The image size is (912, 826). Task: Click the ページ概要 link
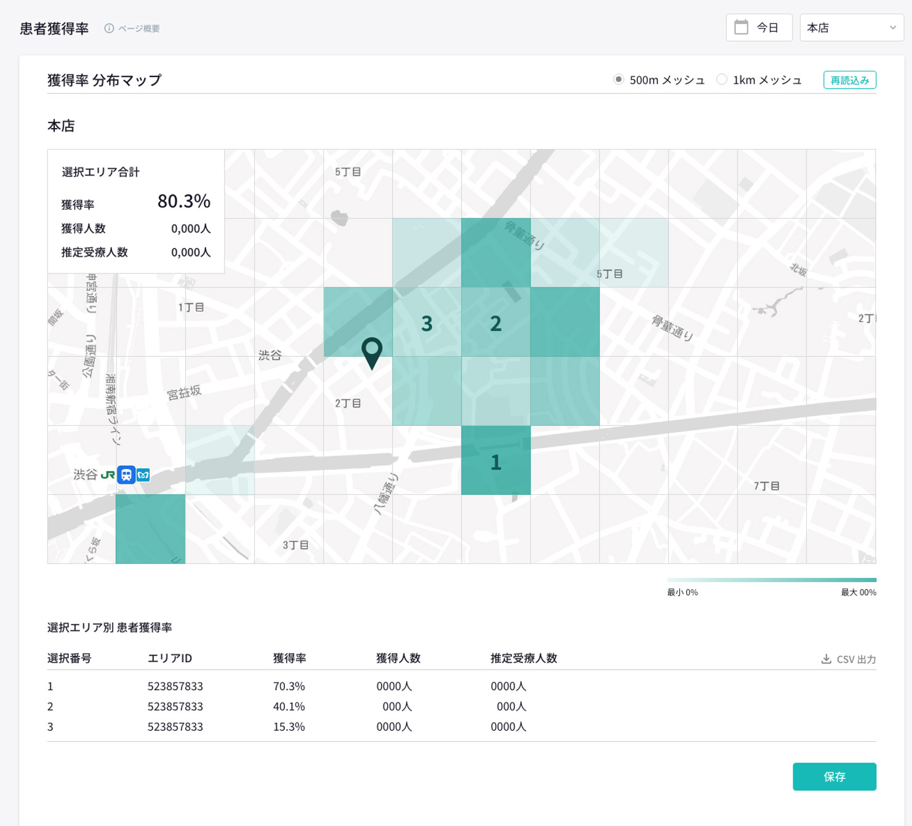[x=139, y=28]
